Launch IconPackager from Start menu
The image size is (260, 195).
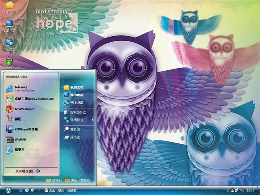coord(20,109)
